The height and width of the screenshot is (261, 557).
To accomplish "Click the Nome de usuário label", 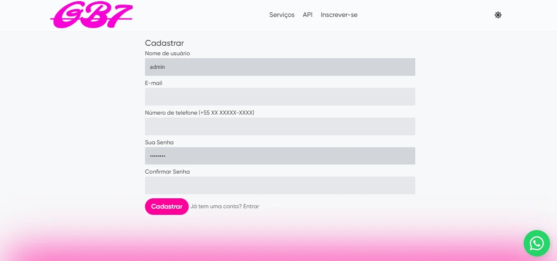I will 167,54.
